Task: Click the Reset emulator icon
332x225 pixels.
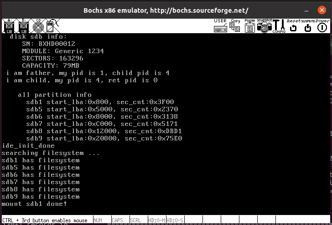Action: (x=294, y=26)
